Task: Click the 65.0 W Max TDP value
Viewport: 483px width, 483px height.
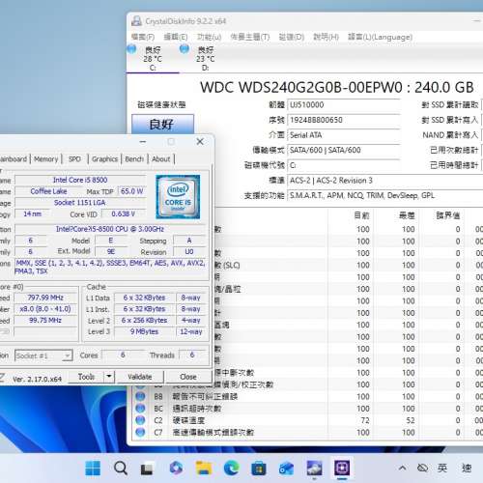Action: [132, 191]
